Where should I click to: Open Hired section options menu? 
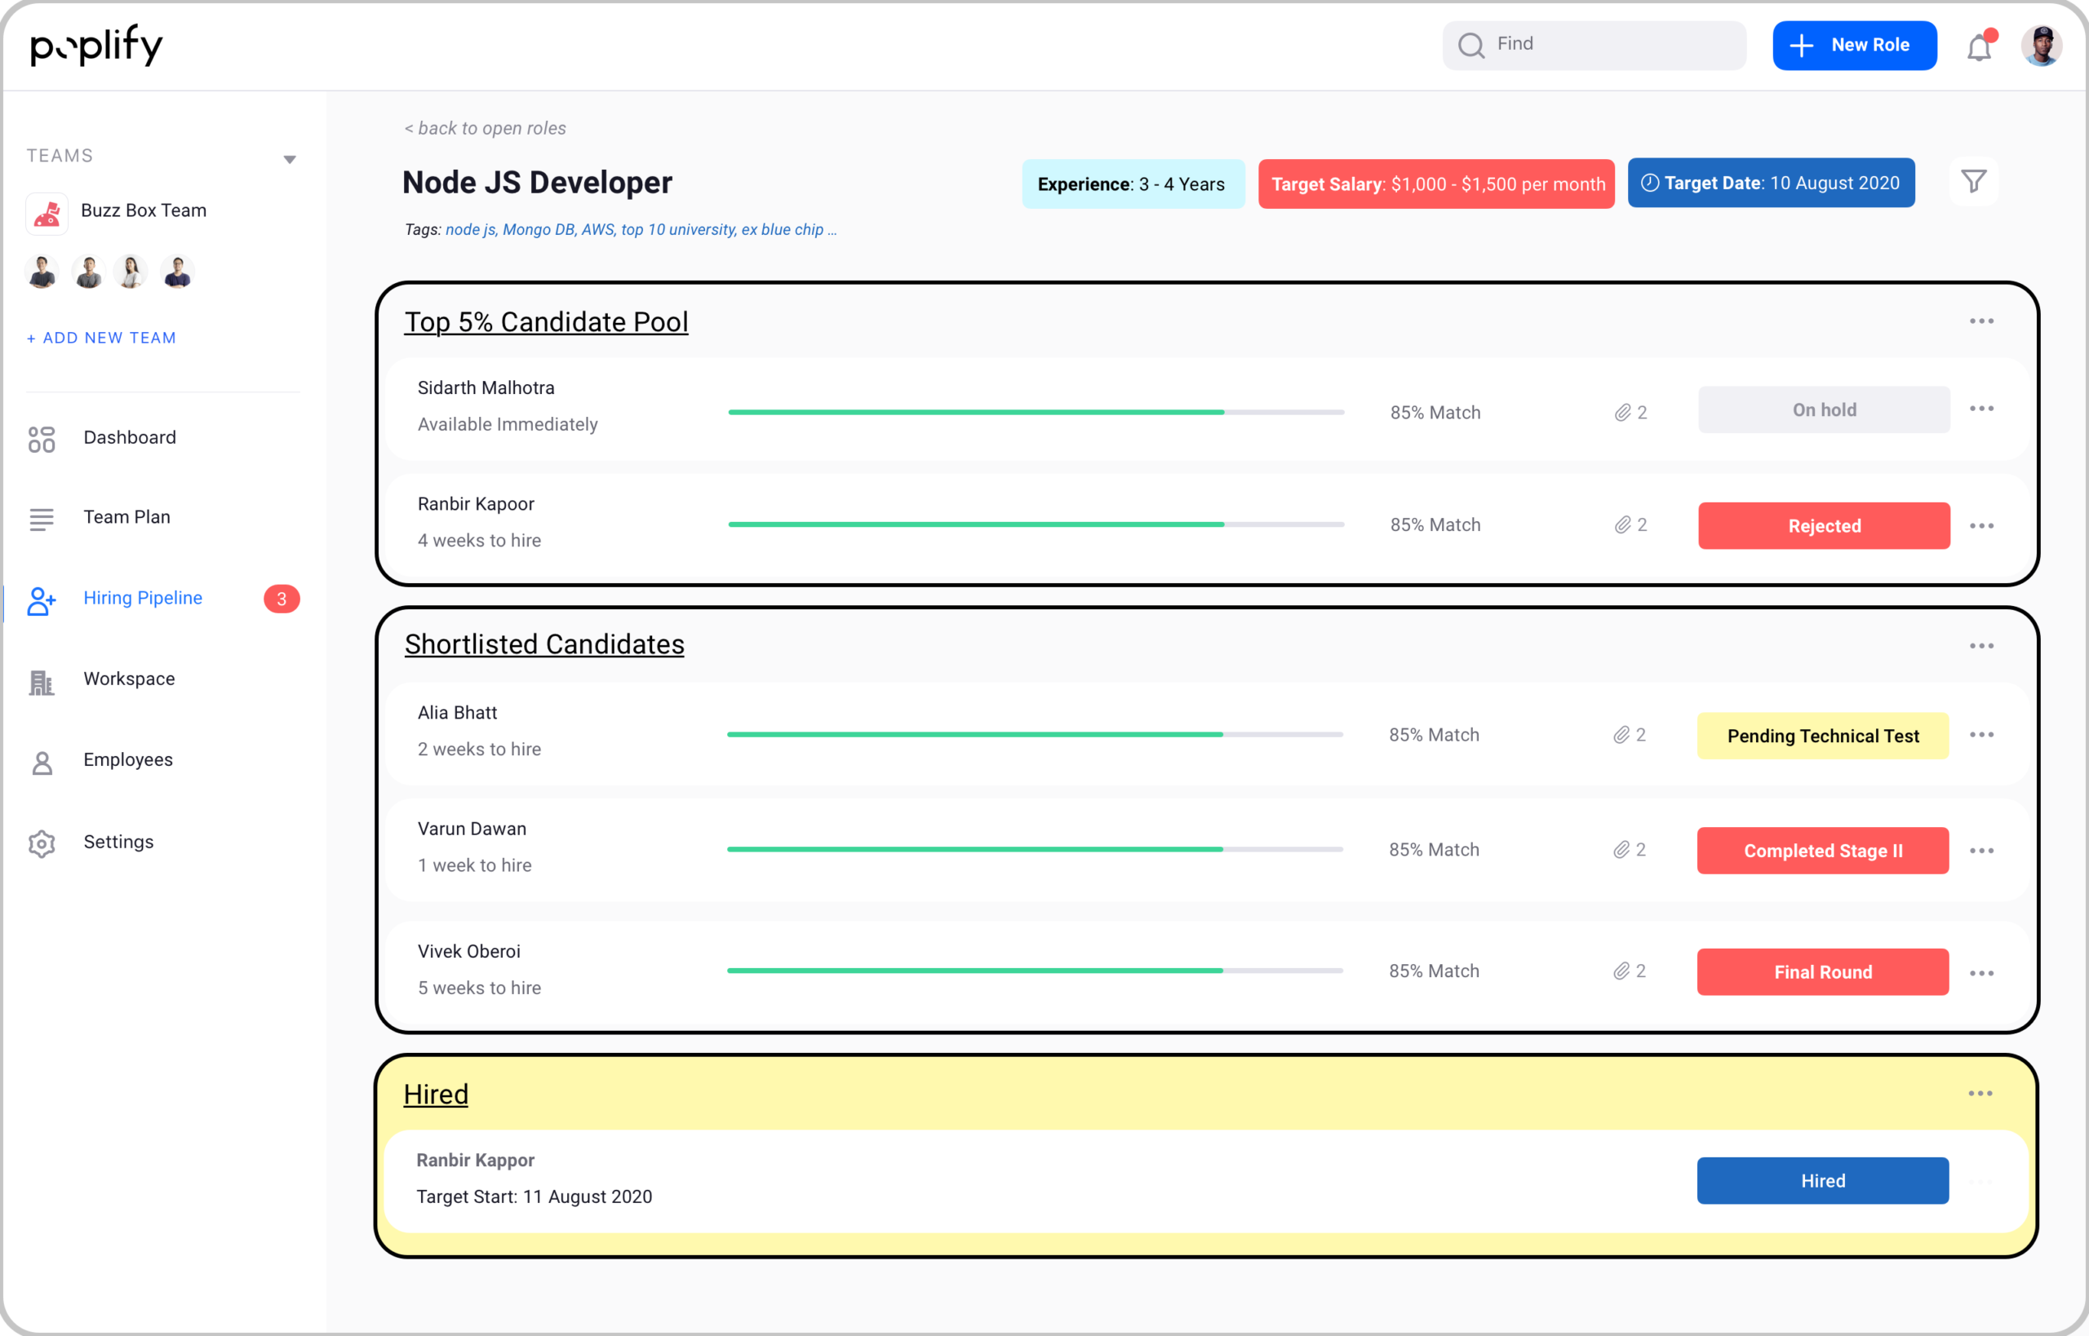pyautogui.click(x=1980, y=1094)
